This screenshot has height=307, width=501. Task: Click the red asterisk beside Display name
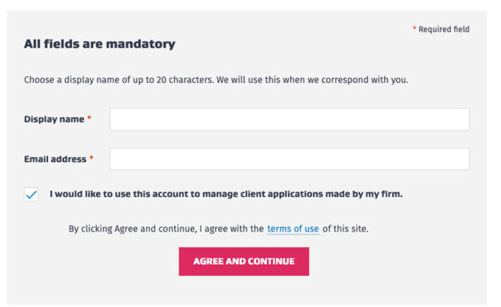click(89, 119)
